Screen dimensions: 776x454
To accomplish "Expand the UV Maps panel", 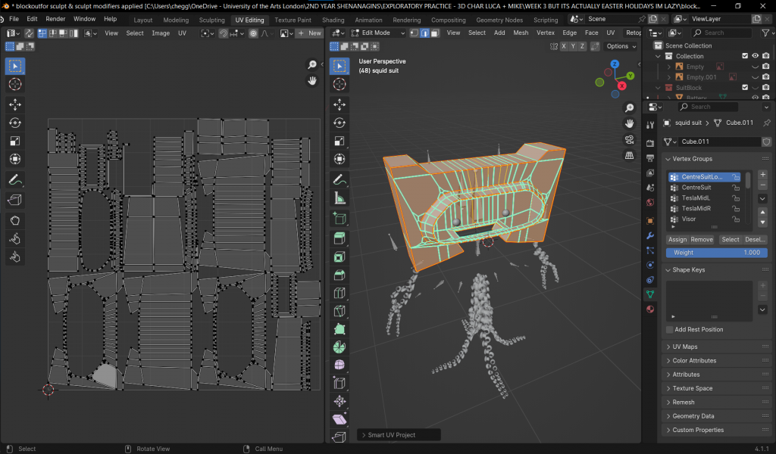I will point(716,347).
